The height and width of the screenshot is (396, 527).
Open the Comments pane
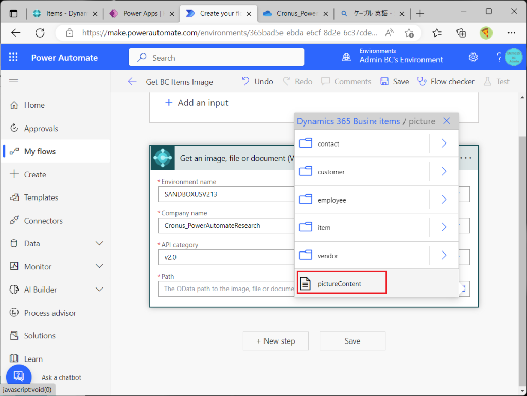[x=346, y=82]
